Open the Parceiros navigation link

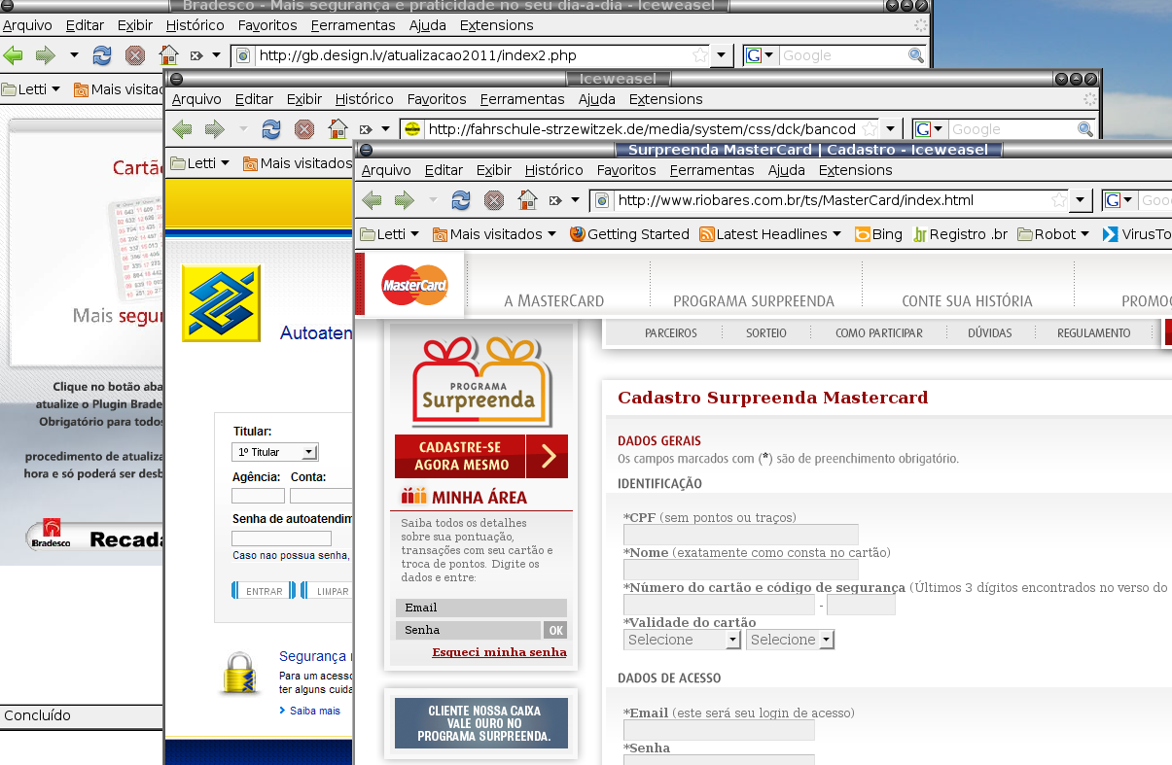coord(671,333)
